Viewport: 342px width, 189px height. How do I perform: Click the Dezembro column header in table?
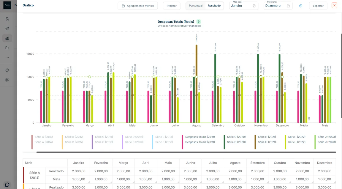(x=324, y=163)
